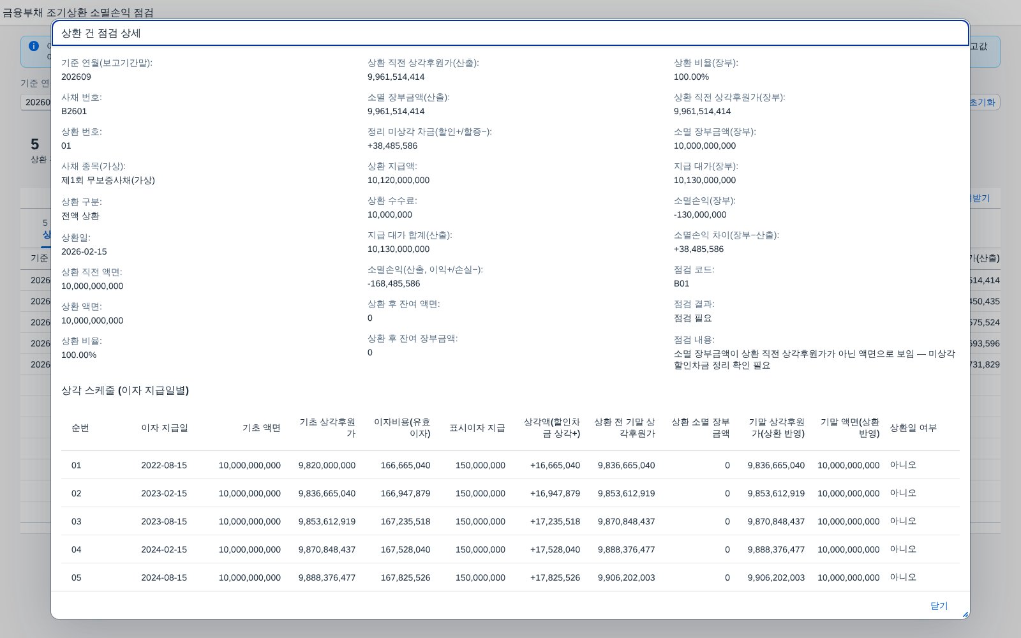Viewport: 1021px width, 638px height.
Task: Click the 상환 구분 value 전액 상환
Action: (x=80, y=216)
